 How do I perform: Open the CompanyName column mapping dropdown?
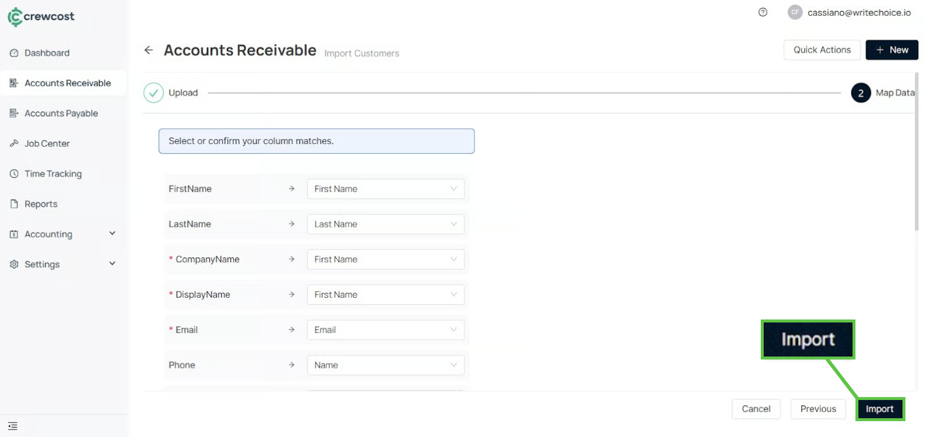385,260
